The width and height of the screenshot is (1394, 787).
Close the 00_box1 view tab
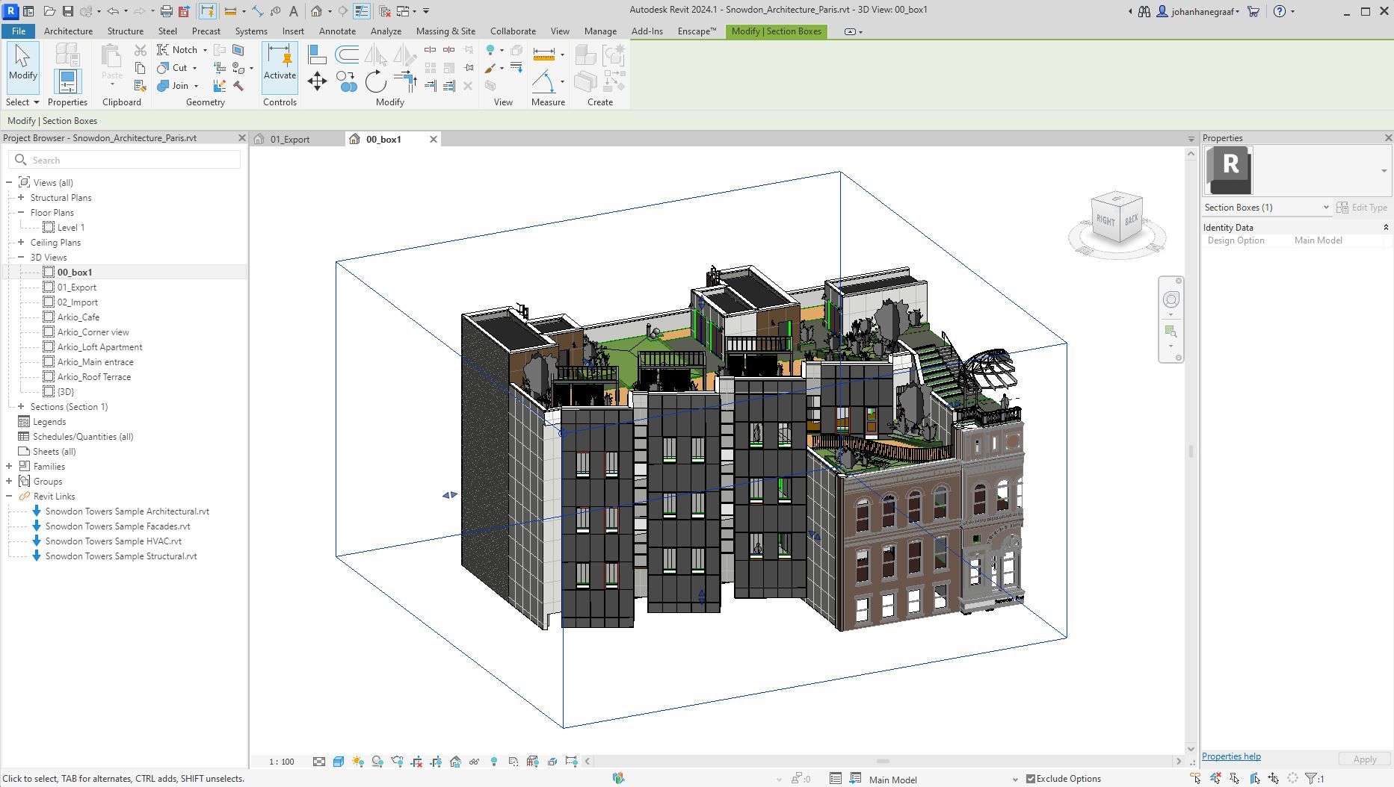point(433,140)
